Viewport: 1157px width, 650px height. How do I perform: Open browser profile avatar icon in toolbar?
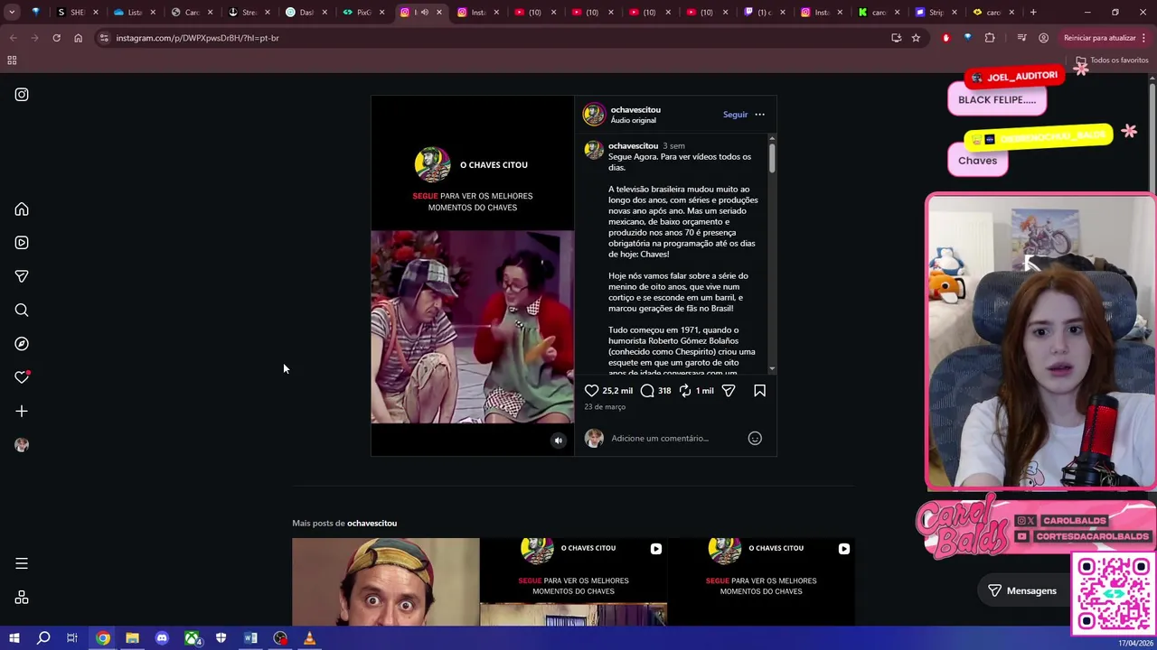(1043, 38)
